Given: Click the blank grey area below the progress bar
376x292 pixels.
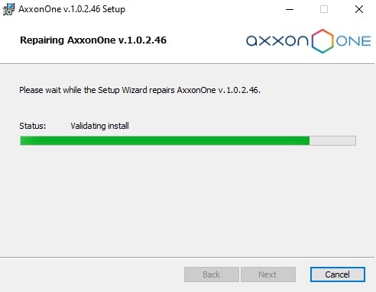Looking at the screenshot, I should coord(188,201).
